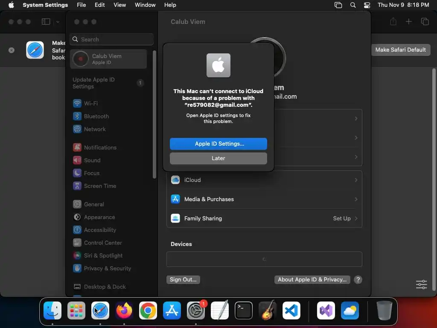This screenshot has width=437, height=328.
Task: Launch Visual Studio Code from Dock
Action: click(291, 310)
